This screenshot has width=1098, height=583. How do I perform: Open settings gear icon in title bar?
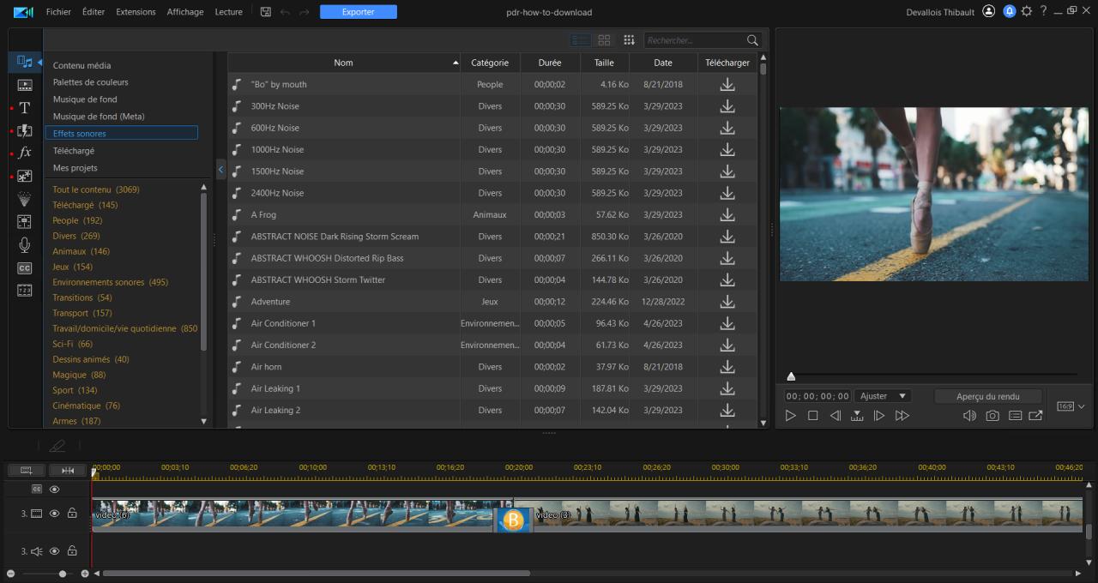(1026, 12)
